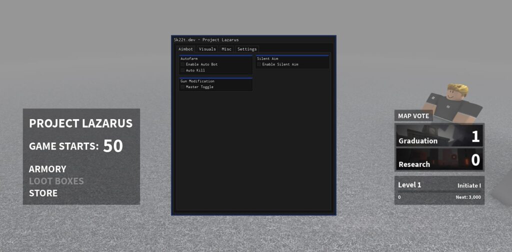Click the GAME STARTS countdown number
This screenshot has width=512, height=252.
pyautogui.click(x=113, y=146)
